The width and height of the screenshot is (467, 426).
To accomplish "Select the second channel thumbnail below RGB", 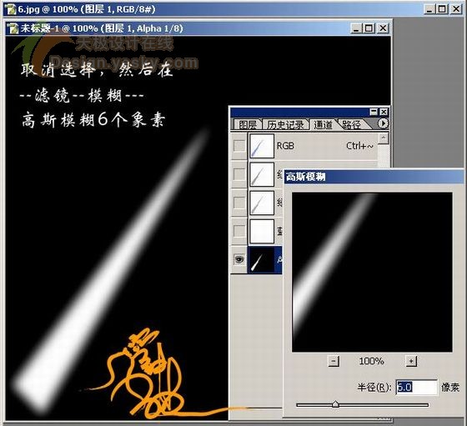I will pos(262,174).
